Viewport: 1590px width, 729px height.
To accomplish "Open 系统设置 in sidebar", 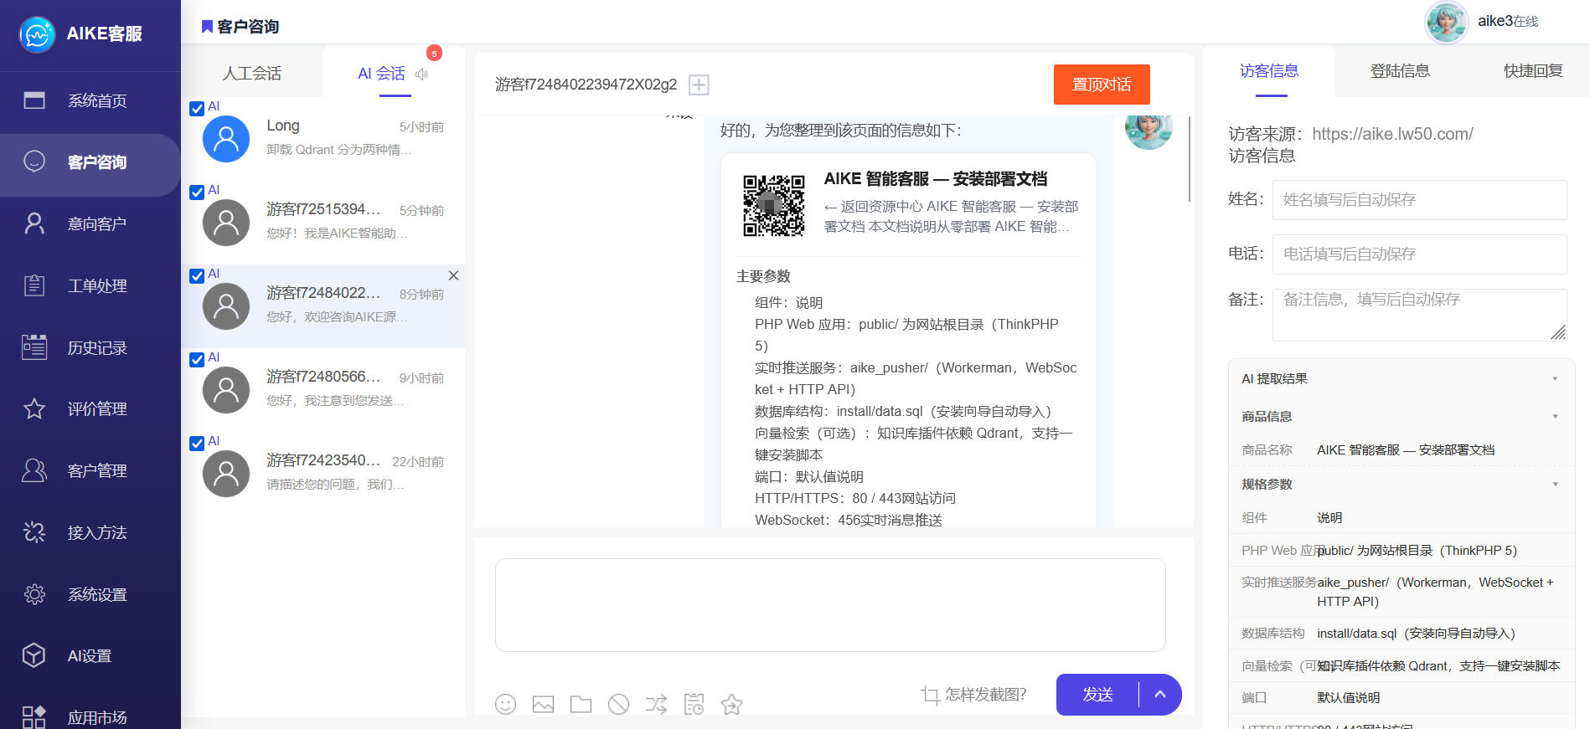I will pos(90,594).
